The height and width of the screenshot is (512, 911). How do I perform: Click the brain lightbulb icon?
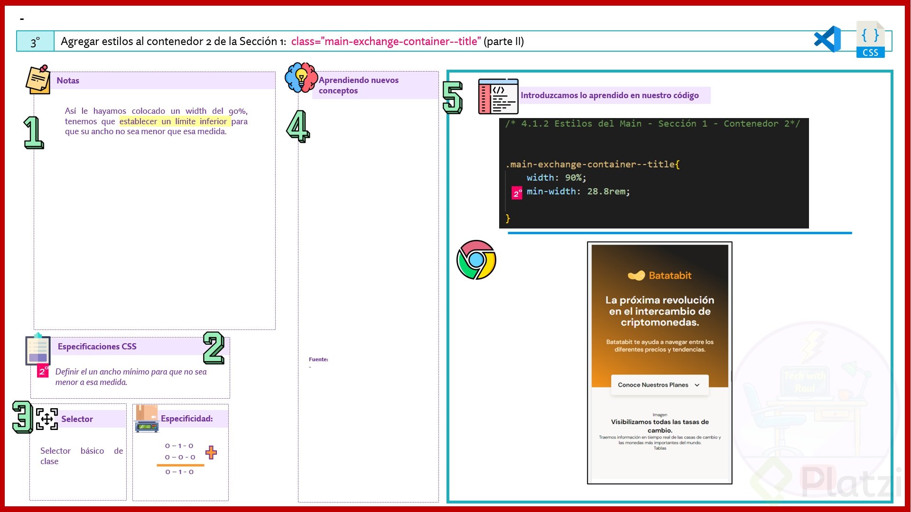(301, 77)
